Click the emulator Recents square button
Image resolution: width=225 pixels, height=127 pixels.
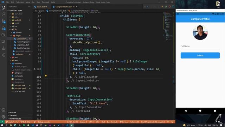[x=215, y=111]
